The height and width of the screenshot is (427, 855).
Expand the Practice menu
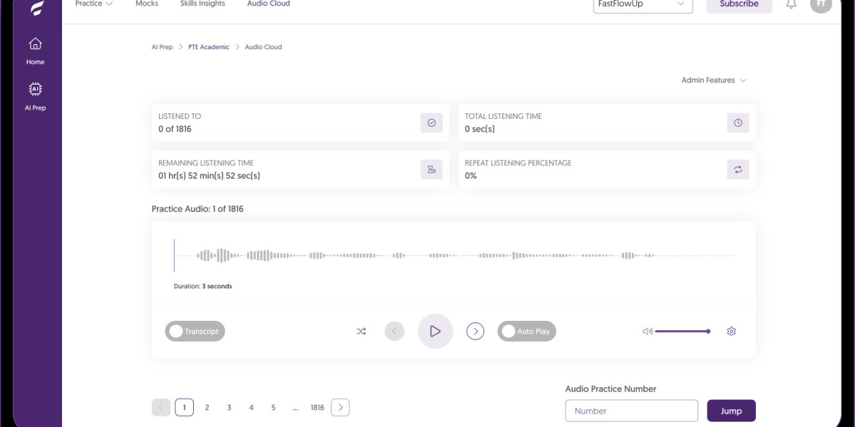tap(93, 4)
